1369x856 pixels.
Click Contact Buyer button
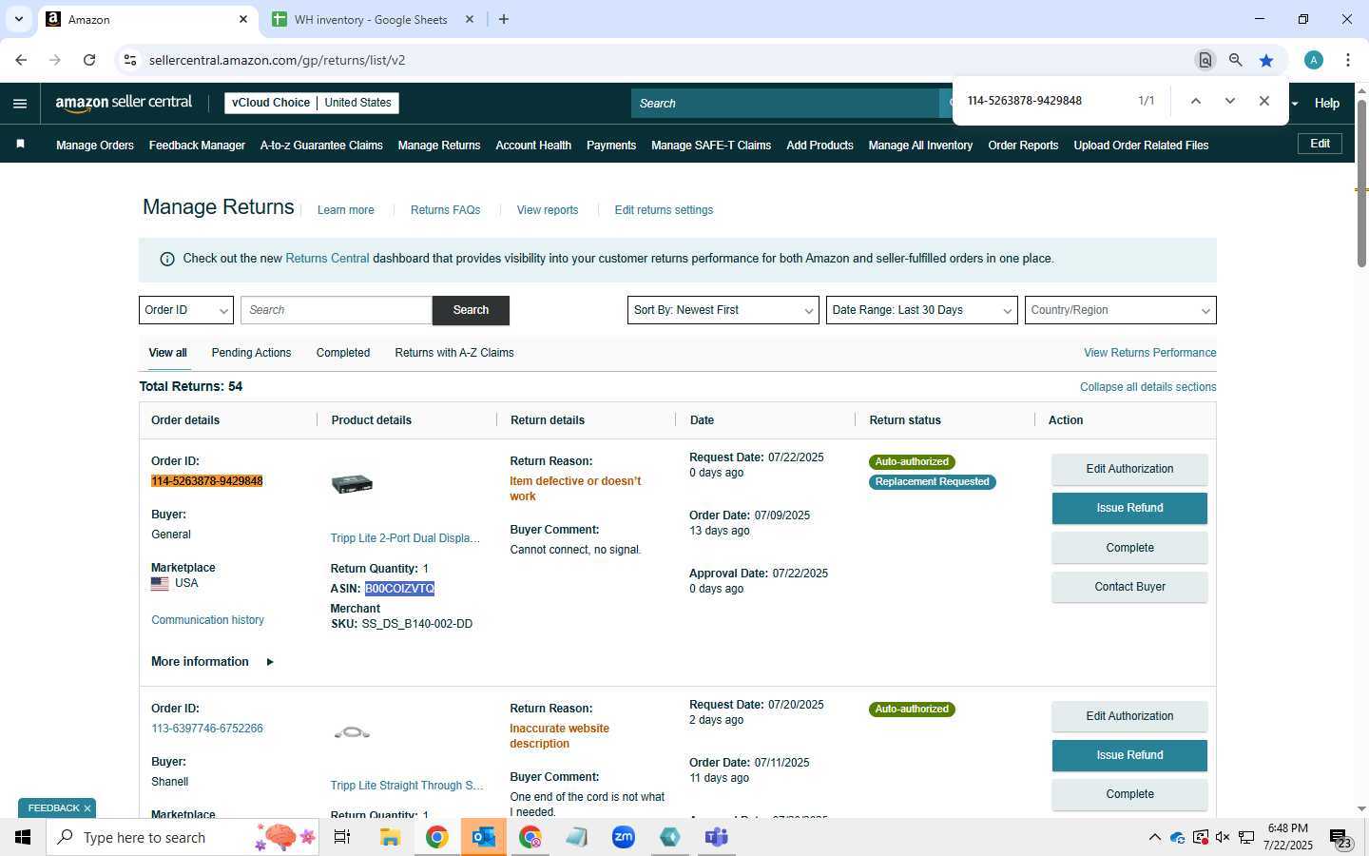pos(1129,587)
